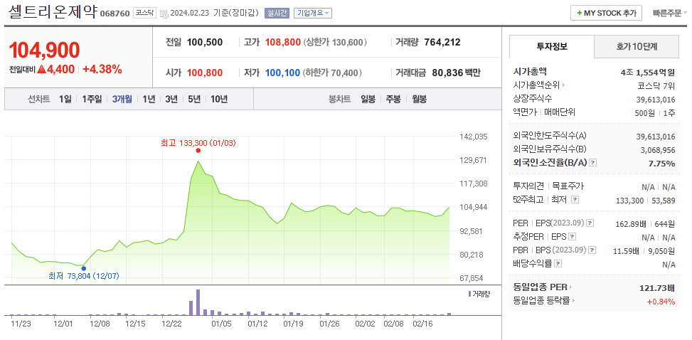Select the 1주일 line chart period
The width and height of the screenshot is (692, 340).
click(91, 100)
